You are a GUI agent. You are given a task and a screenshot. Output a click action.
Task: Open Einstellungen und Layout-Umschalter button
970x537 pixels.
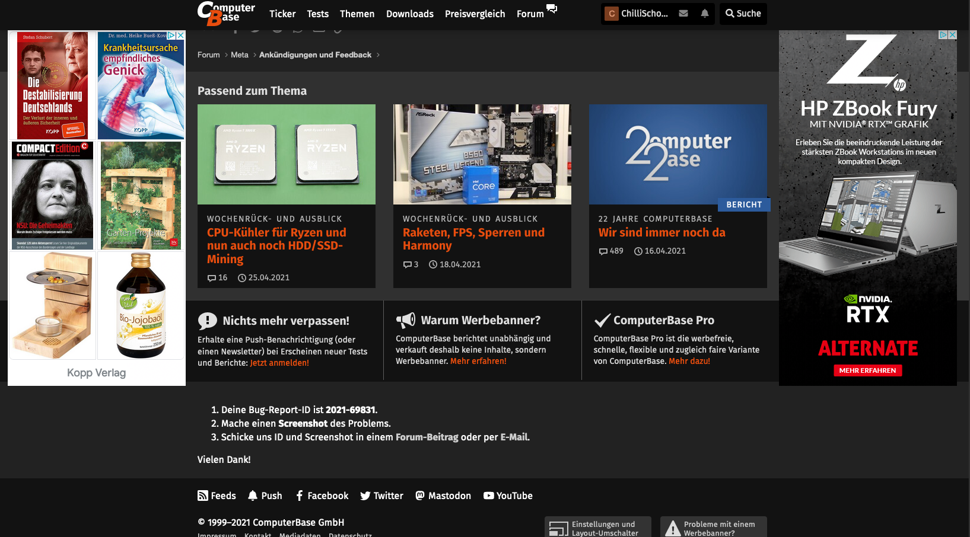coord(598,527)
